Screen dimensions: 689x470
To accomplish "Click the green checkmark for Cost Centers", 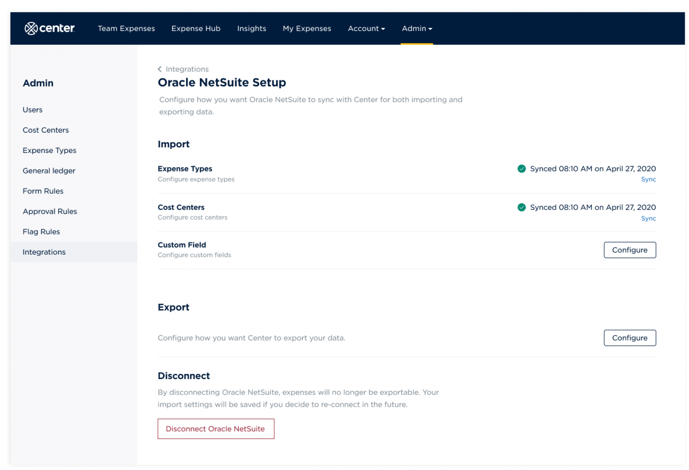I will pyautogui.click(x=521, y=207).
